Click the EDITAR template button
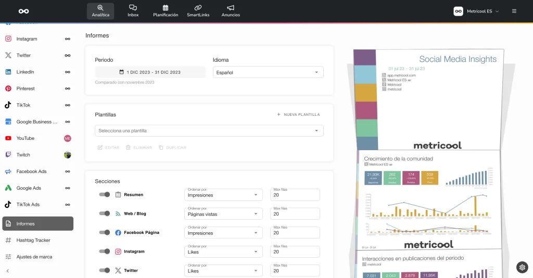The image size is (533, 278). point(108,148)
